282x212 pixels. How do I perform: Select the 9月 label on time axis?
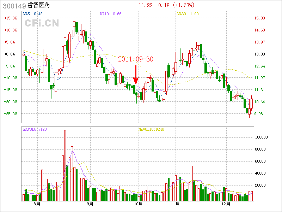(90, 204)
